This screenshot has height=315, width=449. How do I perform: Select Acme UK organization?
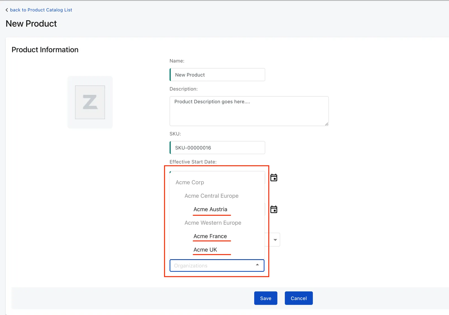[x=205, y=250]
